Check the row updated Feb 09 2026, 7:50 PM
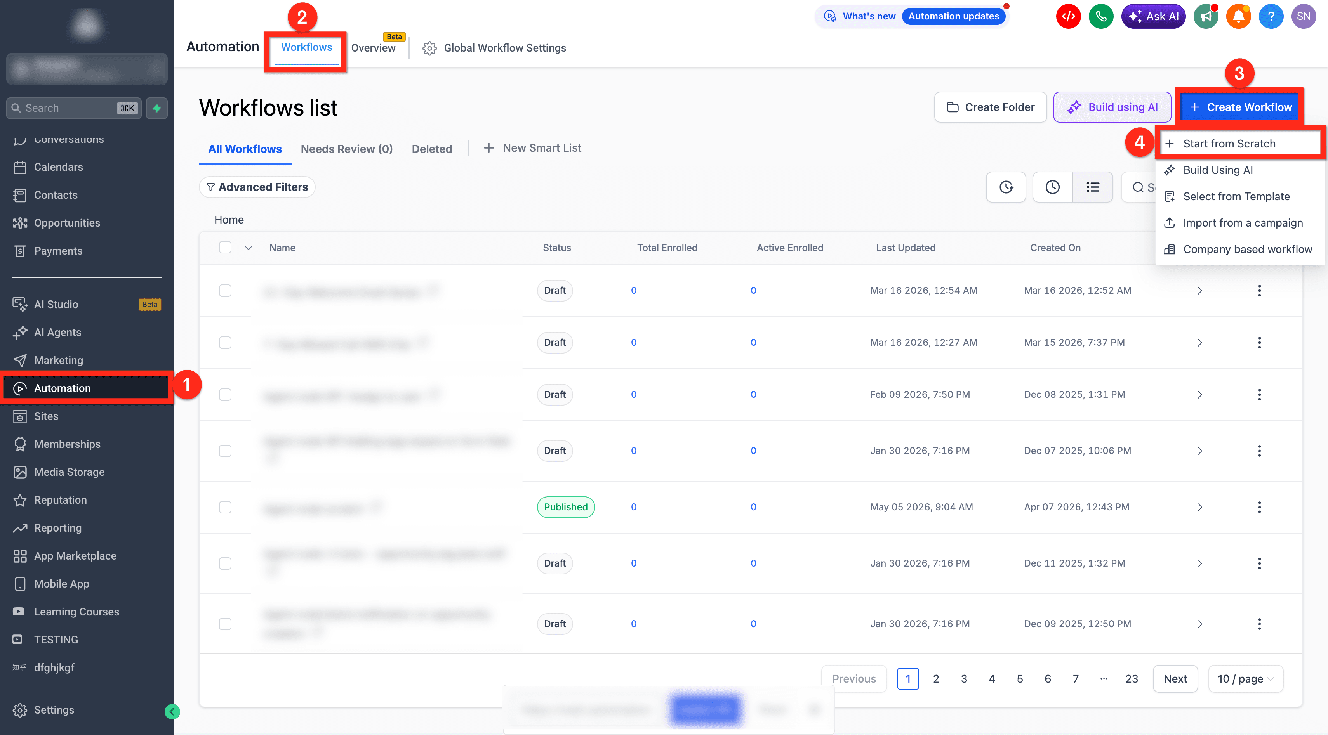1328x735 pixels. (225, 395)
